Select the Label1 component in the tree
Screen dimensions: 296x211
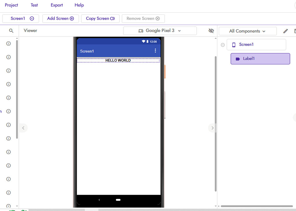point(260,59)
